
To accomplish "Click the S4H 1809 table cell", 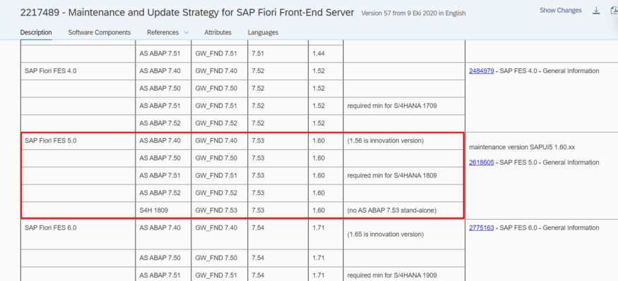I will 163,211.
